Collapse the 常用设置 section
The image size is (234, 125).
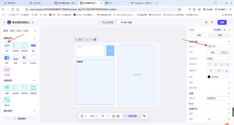click(229, 42)
